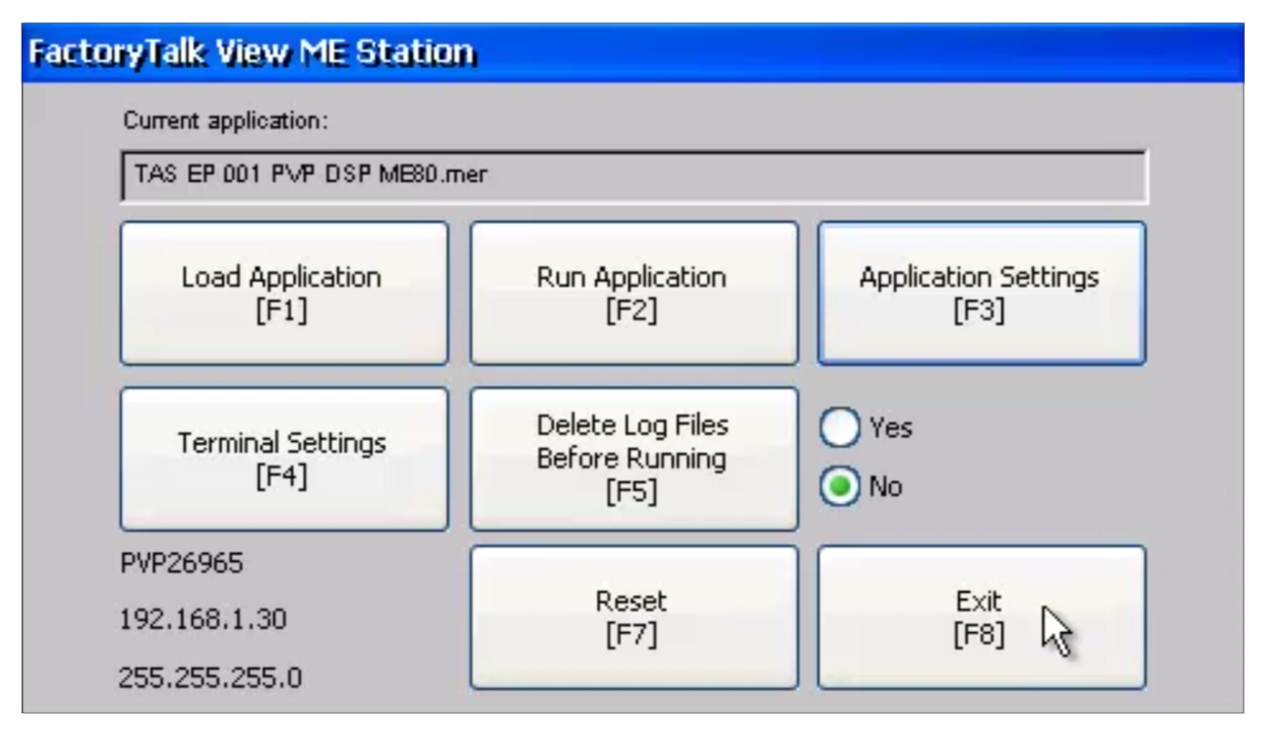Click the PVP26965 terminal name label
This screenshot has height=733, width=1263.
point(181,562)
